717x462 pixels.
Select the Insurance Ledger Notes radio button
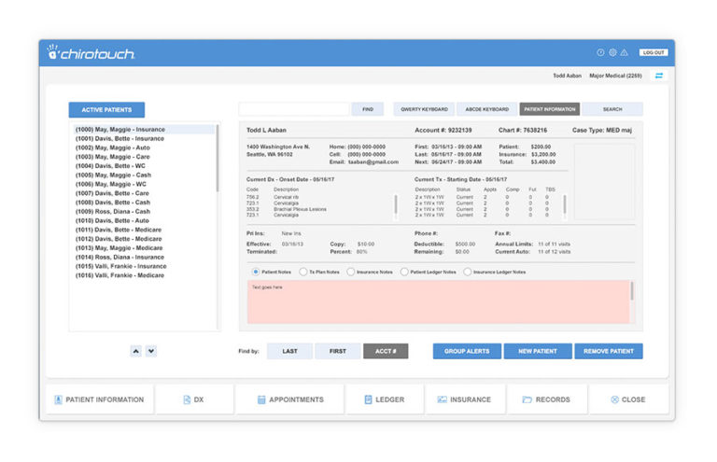pyautogui.click(x=468, y=272)
